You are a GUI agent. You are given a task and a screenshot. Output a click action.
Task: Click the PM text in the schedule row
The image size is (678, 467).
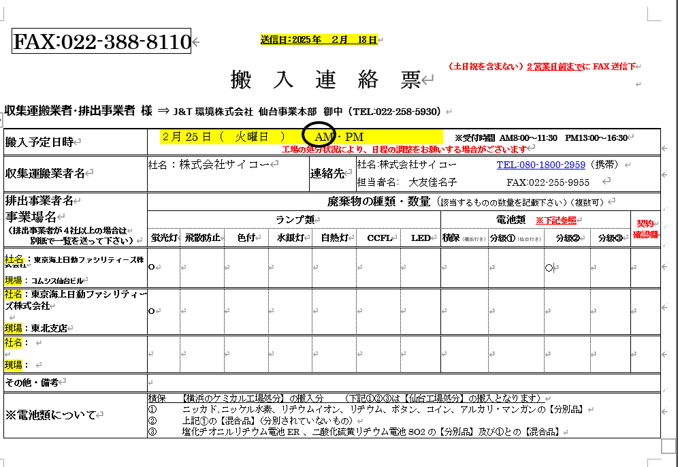click(x=355, y=137)
